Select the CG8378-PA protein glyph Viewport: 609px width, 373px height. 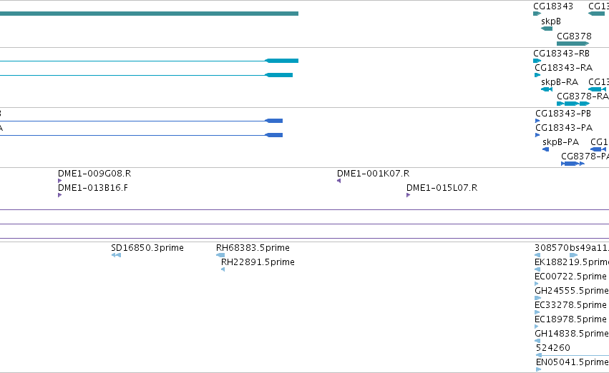click(573, 164)
